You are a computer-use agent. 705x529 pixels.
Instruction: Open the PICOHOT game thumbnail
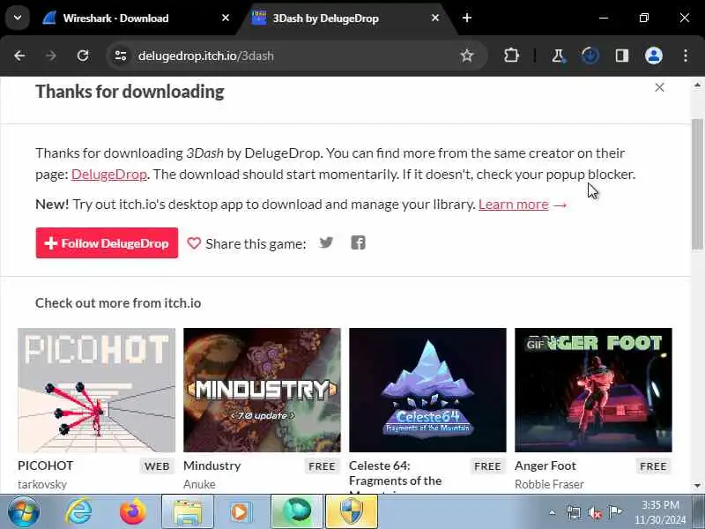(96, 390)
